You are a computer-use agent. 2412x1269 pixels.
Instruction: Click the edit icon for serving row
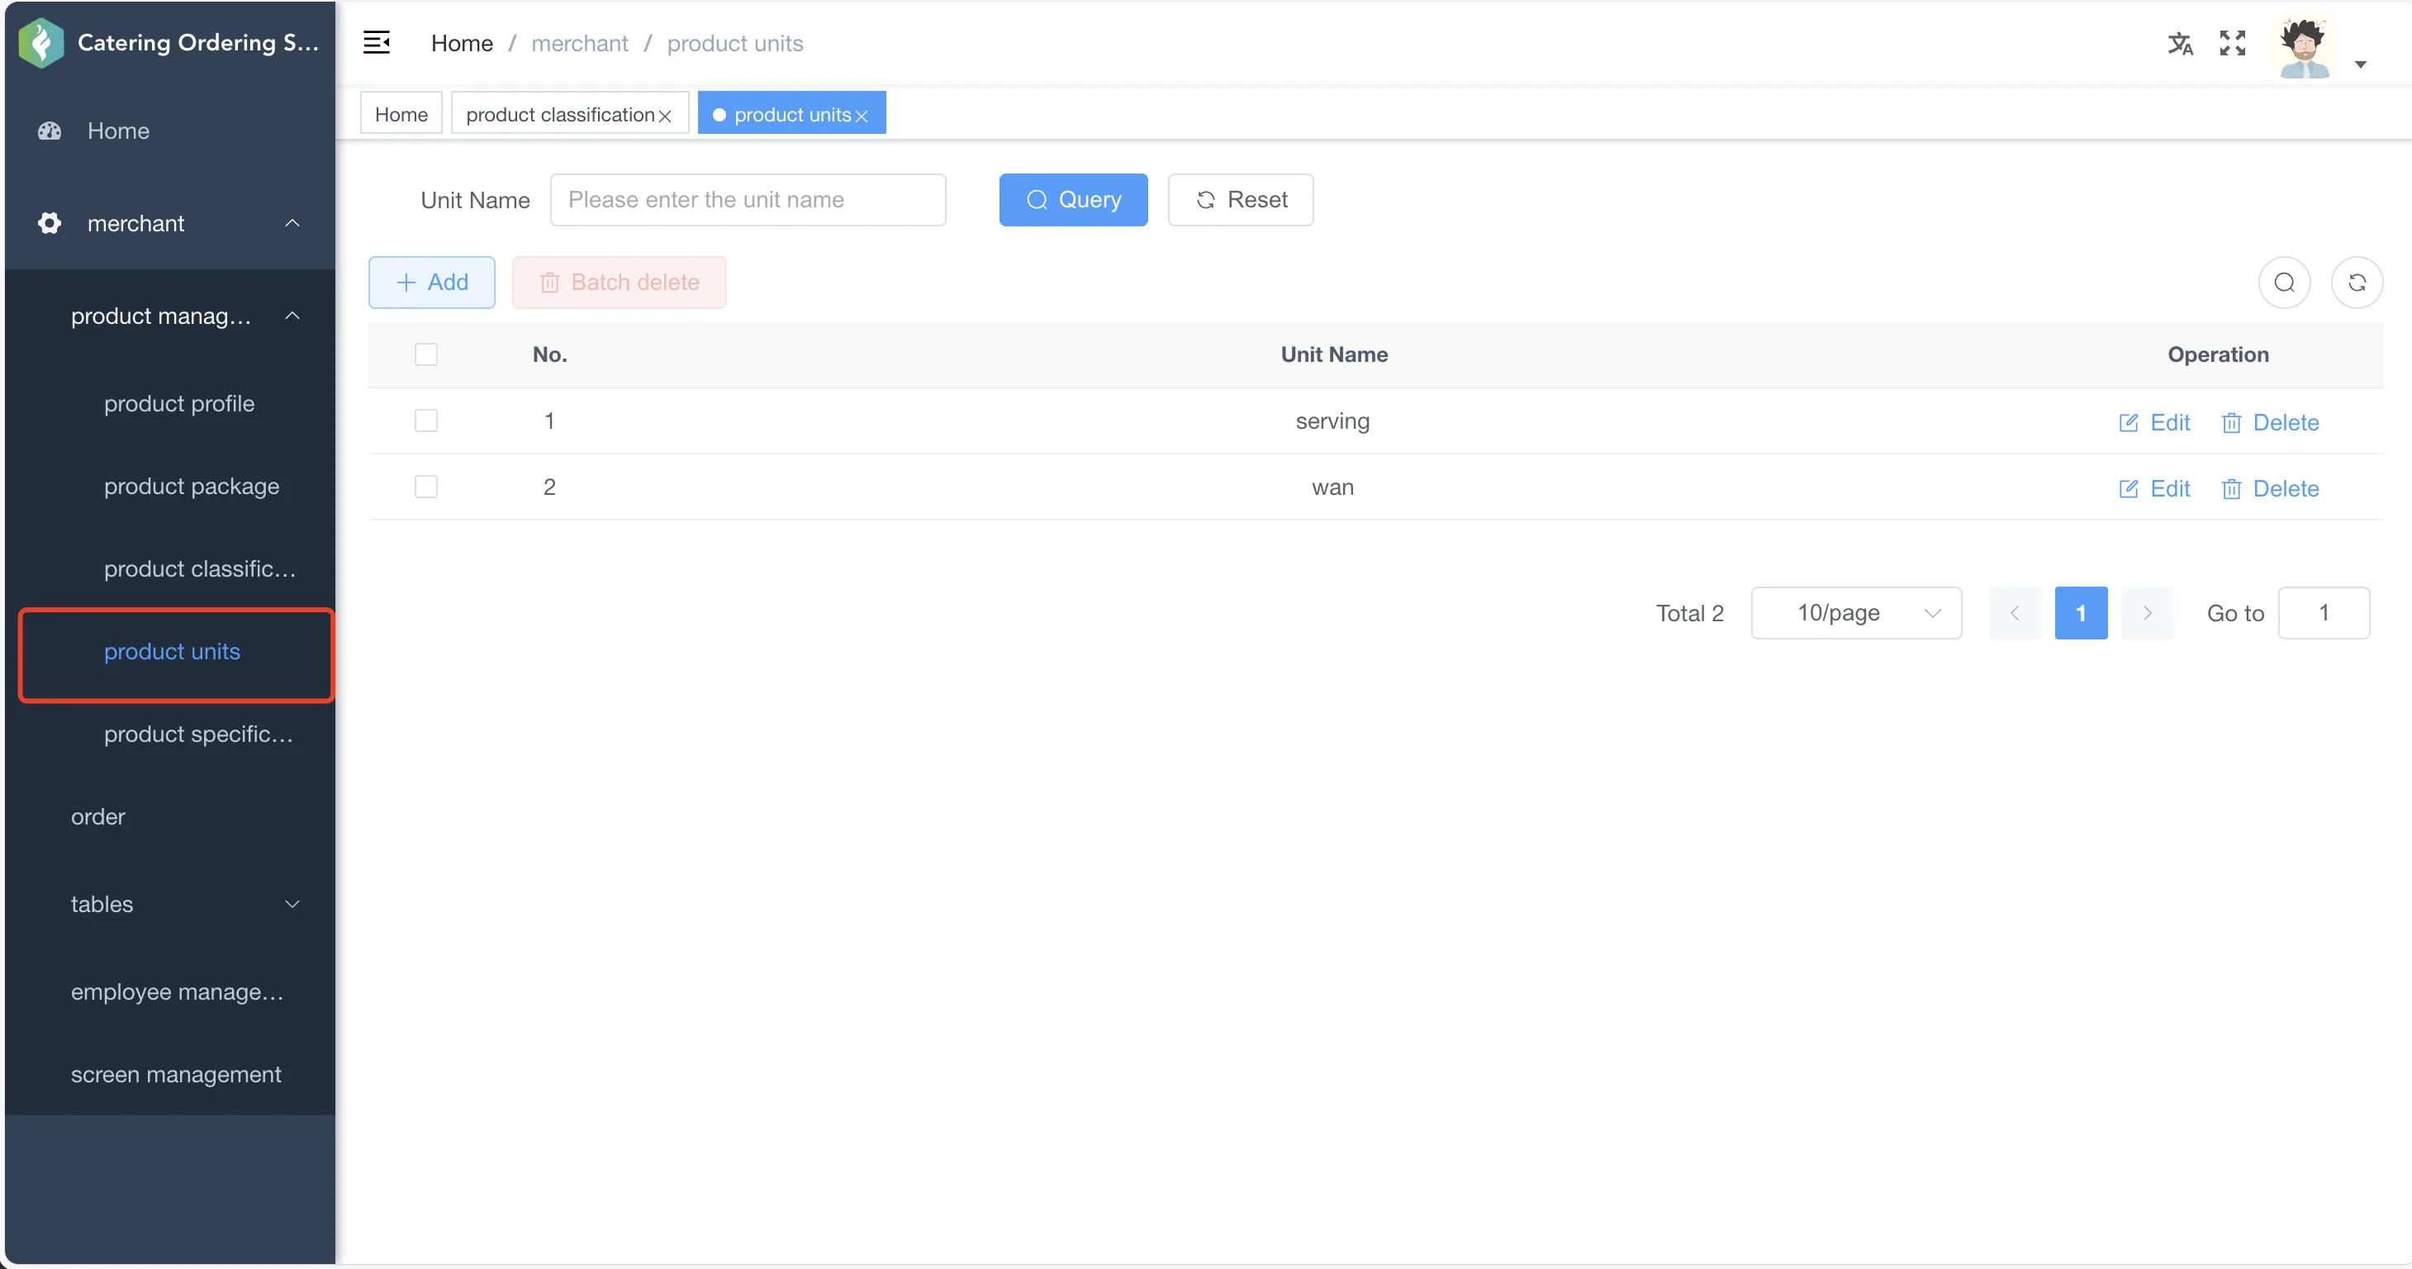point(2129,422)
